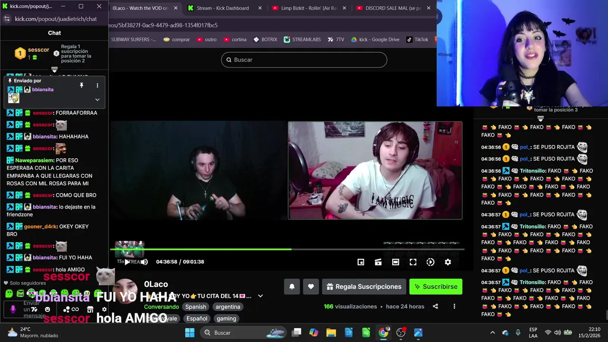Screen dimensions: 608x342
Task: Open the comprar bookmark
Action: (x=176, y=39)
